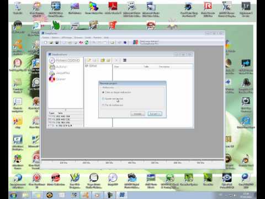
Task: Open the Autorun section in the sidebar
Action: point(59,67)
